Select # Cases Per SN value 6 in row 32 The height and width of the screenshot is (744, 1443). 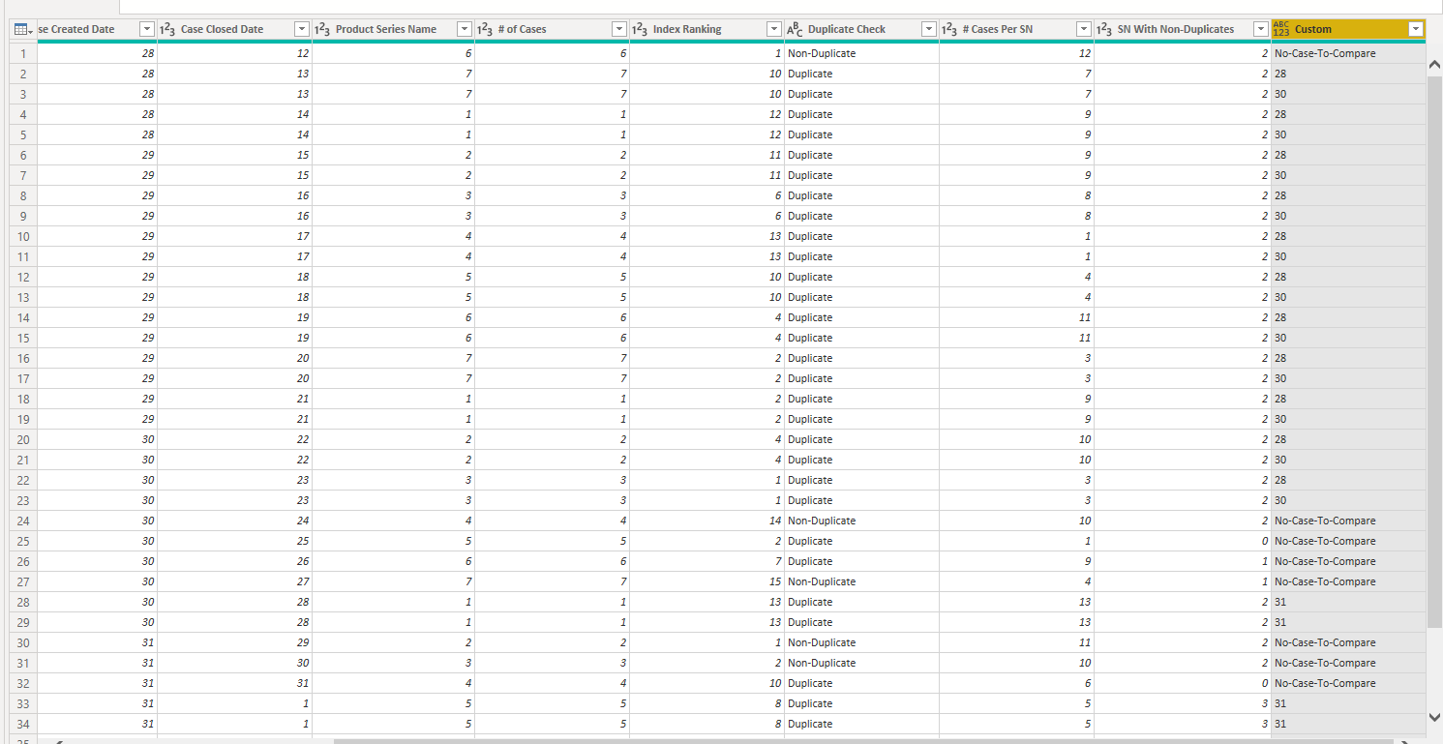[1088, 683]
